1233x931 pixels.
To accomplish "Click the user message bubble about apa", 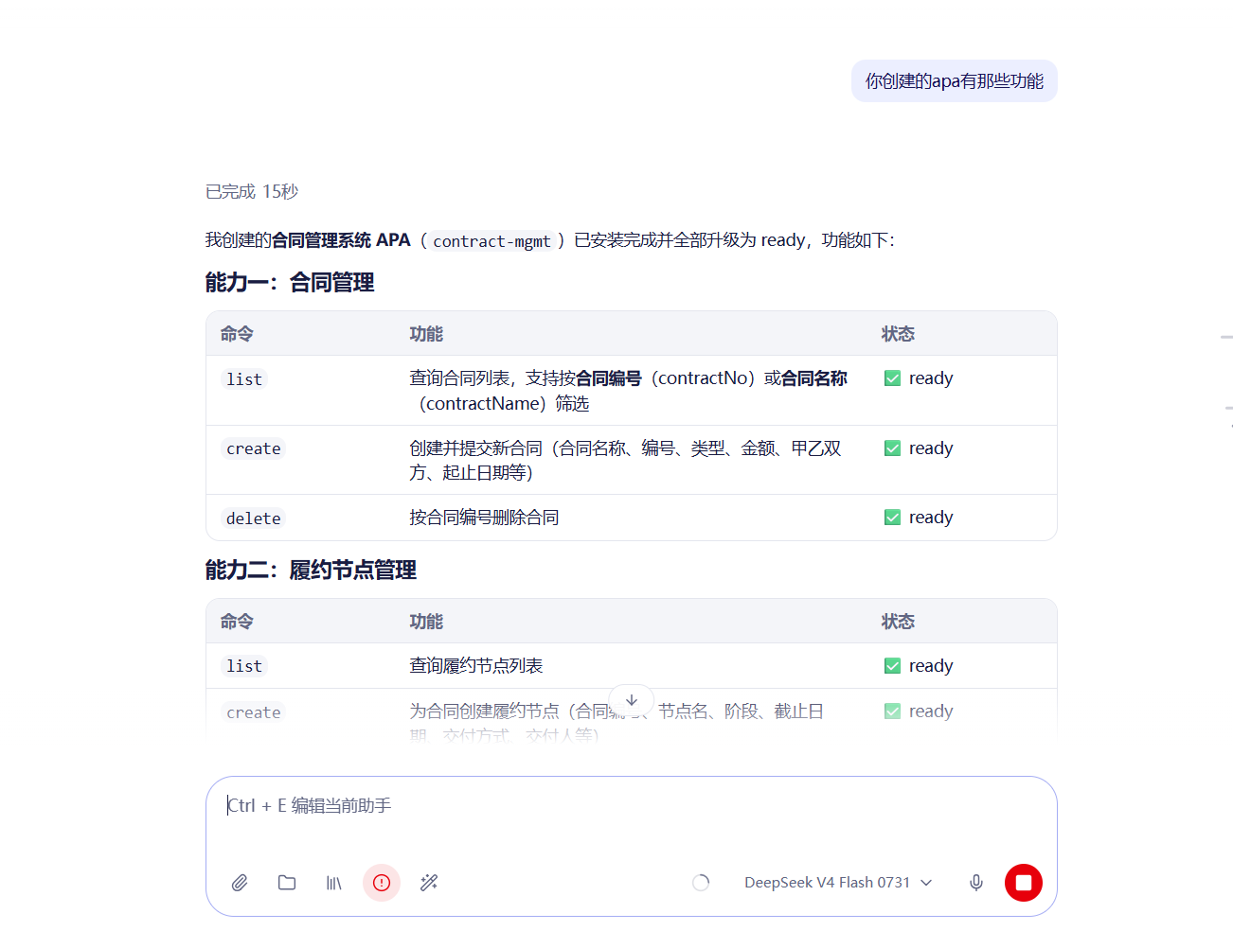I will (x=955, y=81).
